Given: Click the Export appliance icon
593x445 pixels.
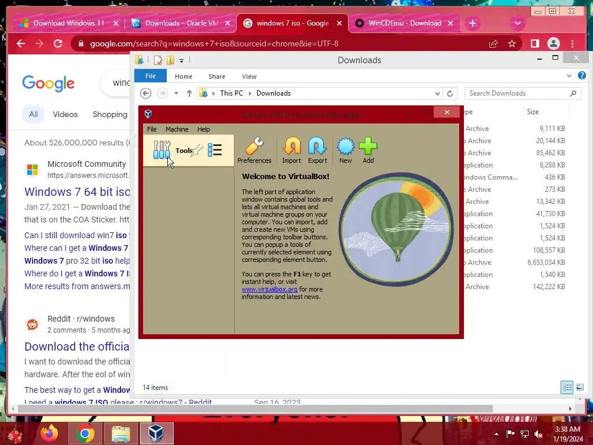Looking at the screenshot, I should 317,151.
